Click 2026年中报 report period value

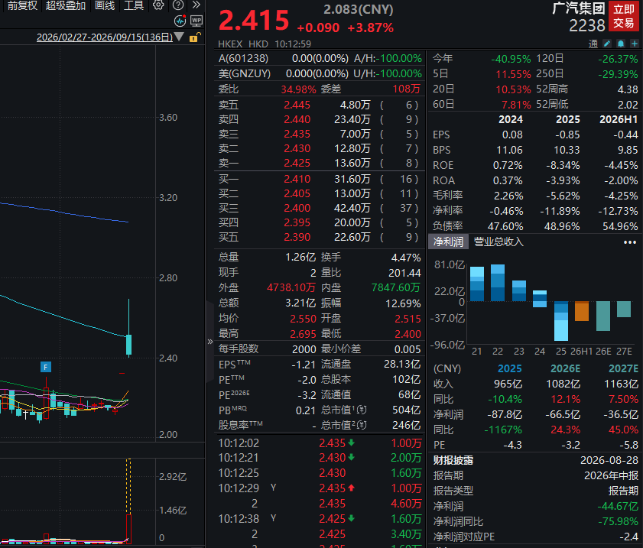(611, 475)
